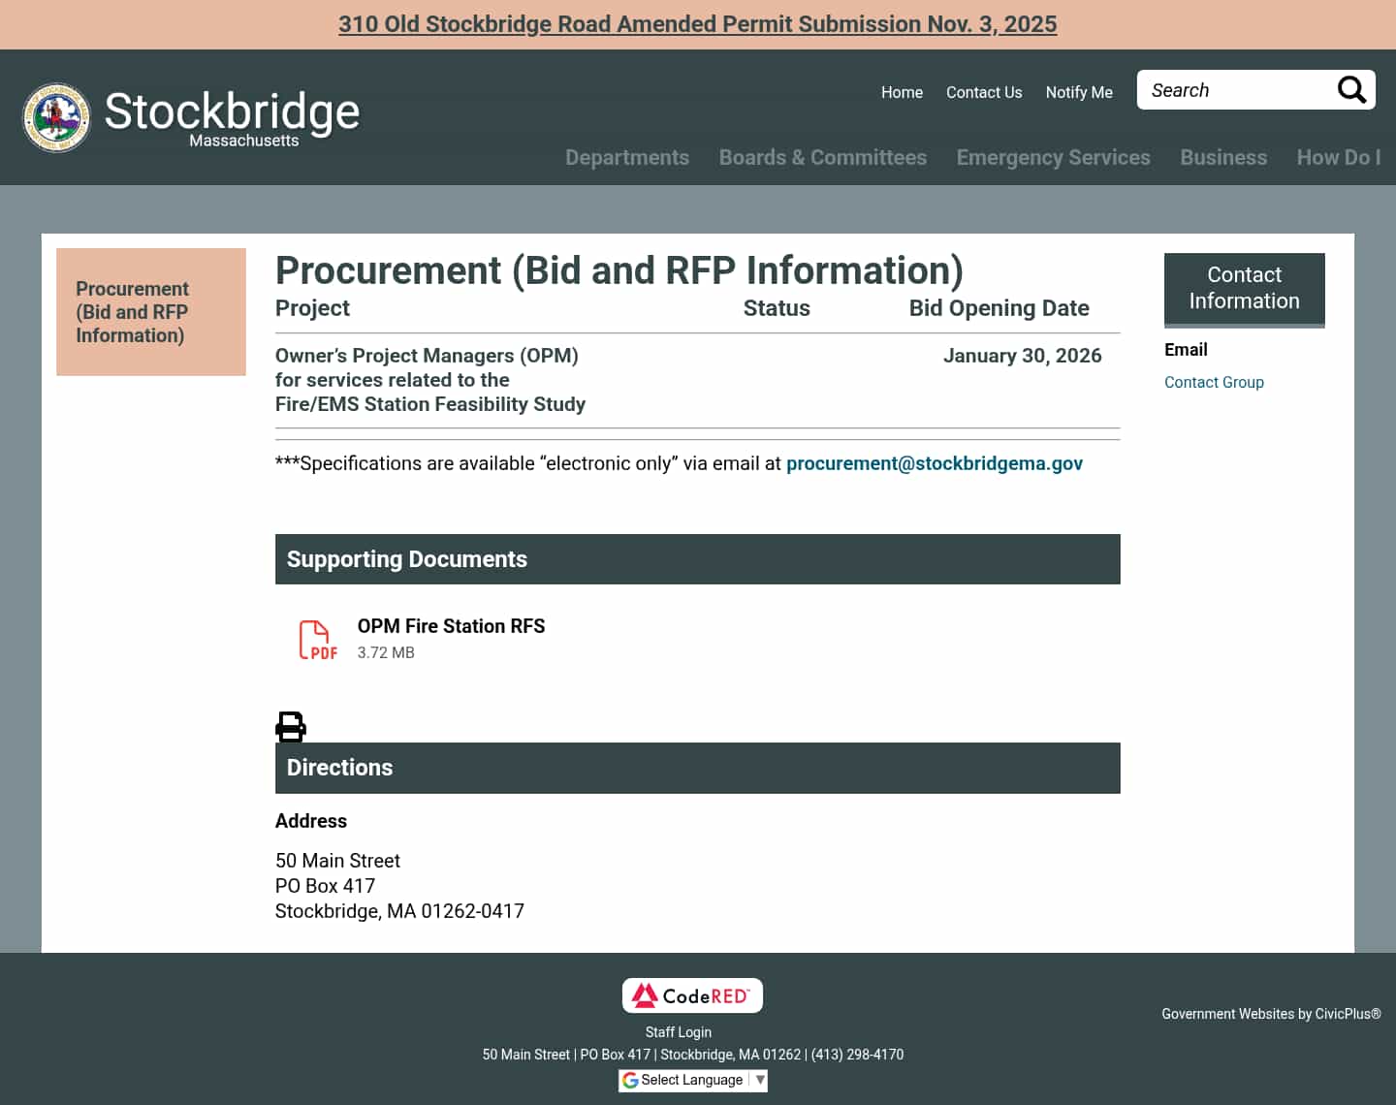Select the PDF icon for OPM Fire Station RFS
Screen dimensions: 1396x1105
point(317,639)
